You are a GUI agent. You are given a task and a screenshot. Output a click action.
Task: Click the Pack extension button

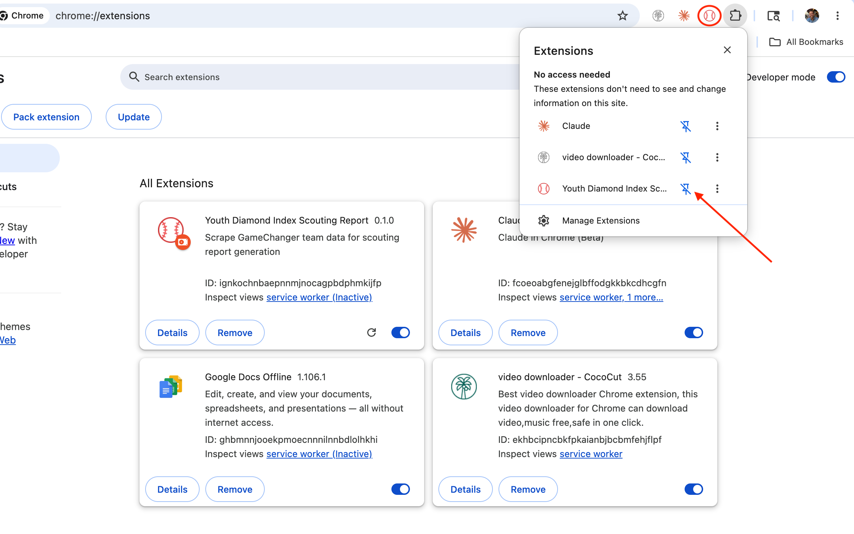46,117
